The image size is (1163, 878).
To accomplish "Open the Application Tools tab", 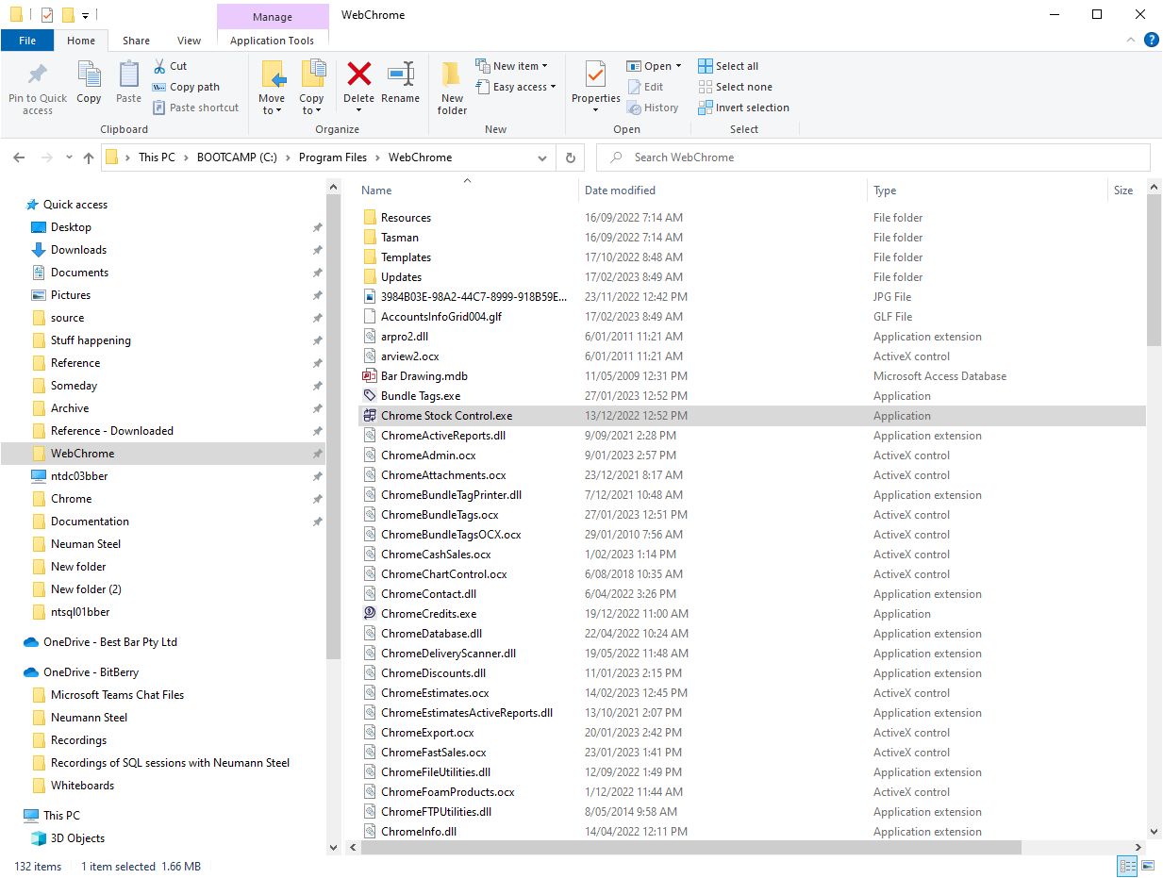I will coord(273,41).
